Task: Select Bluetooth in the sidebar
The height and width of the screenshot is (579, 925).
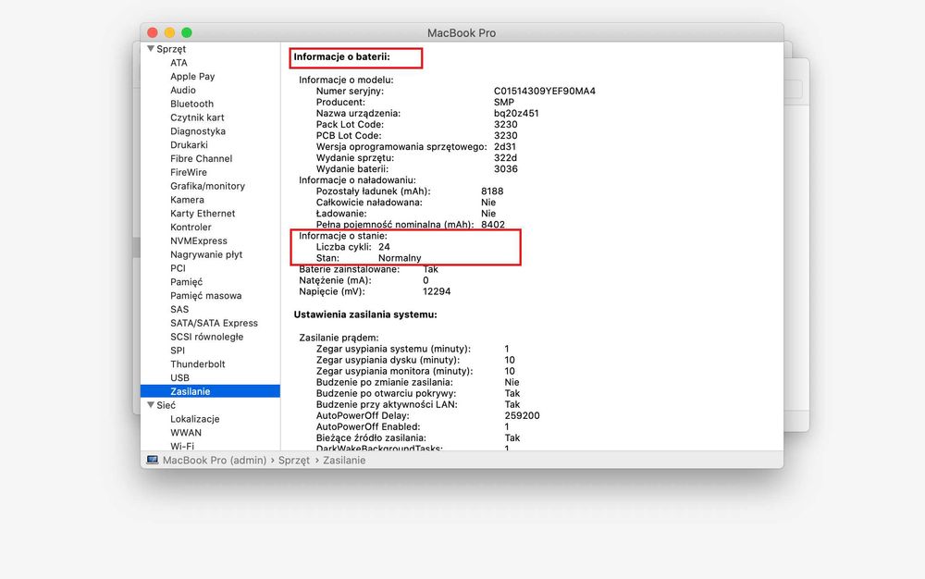Action: pyautogui.click(x=191, y=104)
